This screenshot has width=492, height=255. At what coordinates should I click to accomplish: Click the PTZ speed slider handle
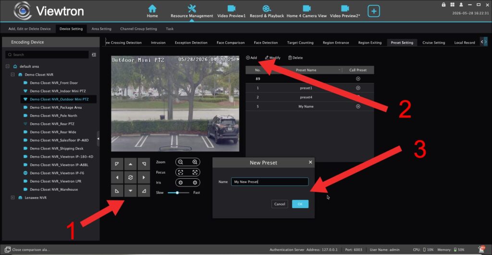177,193
